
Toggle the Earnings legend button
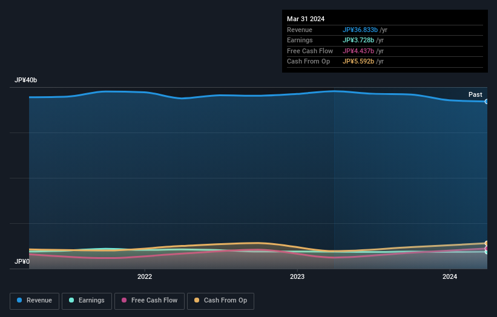pos(87,301)
